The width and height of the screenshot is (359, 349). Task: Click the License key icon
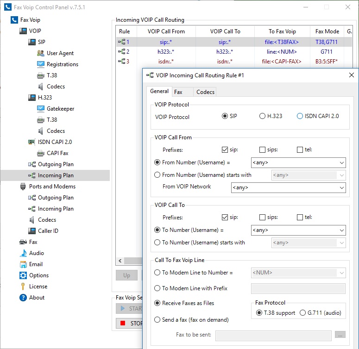(23, 287)
